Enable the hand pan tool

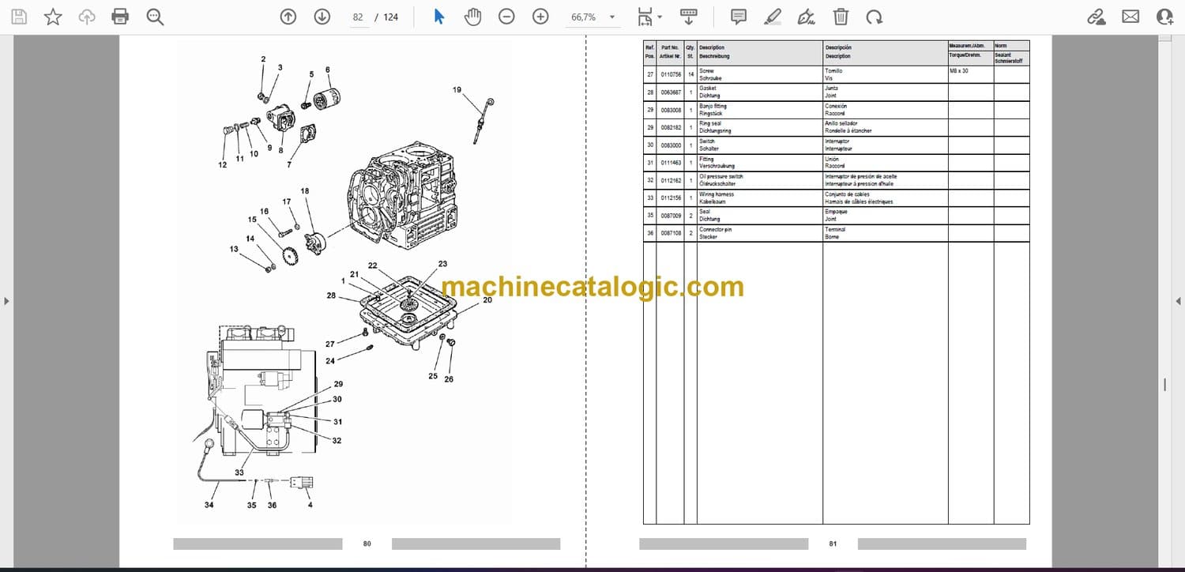pos(472,17)
